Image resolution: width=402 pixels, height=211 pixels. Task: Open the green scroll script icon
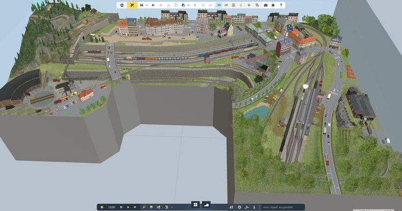coord(167,207)
